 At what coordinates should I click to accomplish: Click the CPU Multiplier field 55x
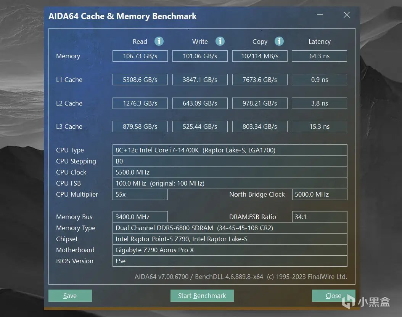(140, 194)
